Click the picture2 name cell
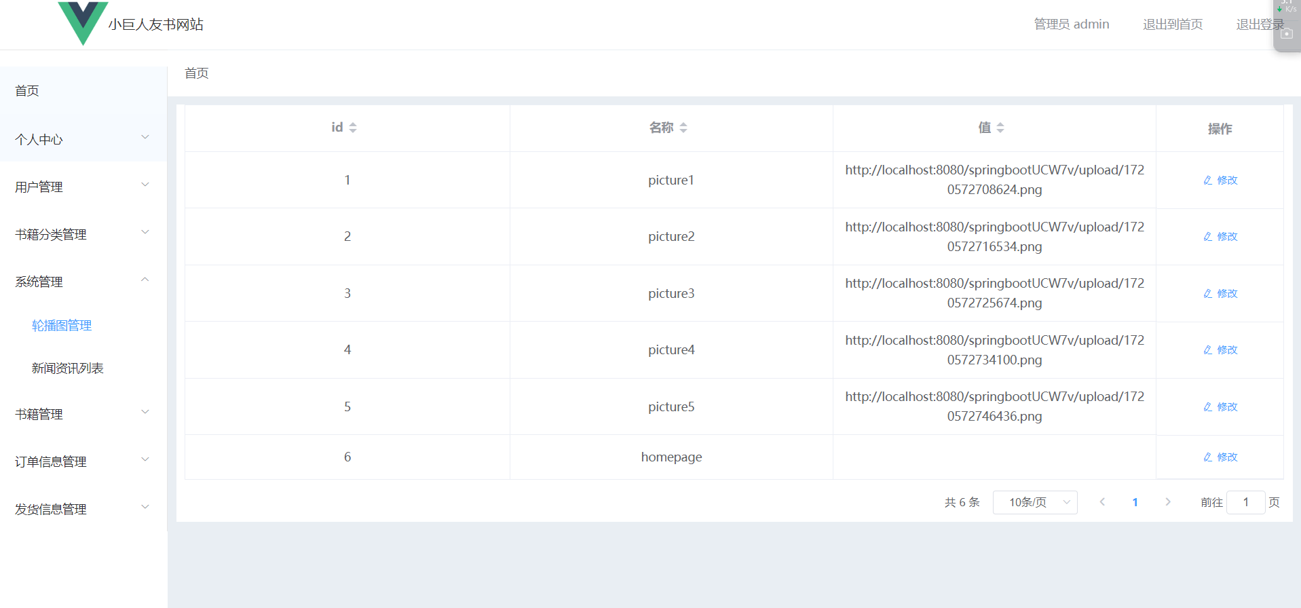Image resolution: width=1301 pixels, height=608 pixels. point(671,236)
